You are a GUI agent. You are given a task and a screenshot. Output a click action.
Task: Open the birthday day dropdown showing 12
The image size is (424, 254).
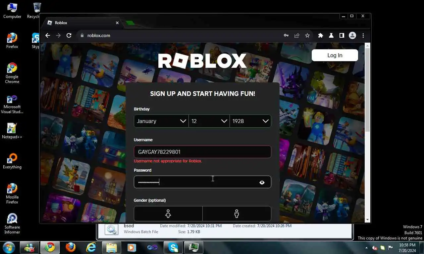(x=209, y=121)
